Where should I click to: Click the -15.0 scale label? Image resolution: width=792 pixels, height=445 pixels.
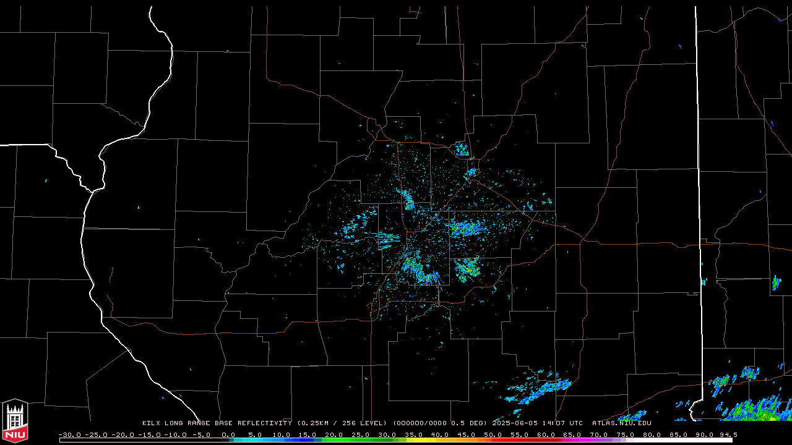click(150, 435)
